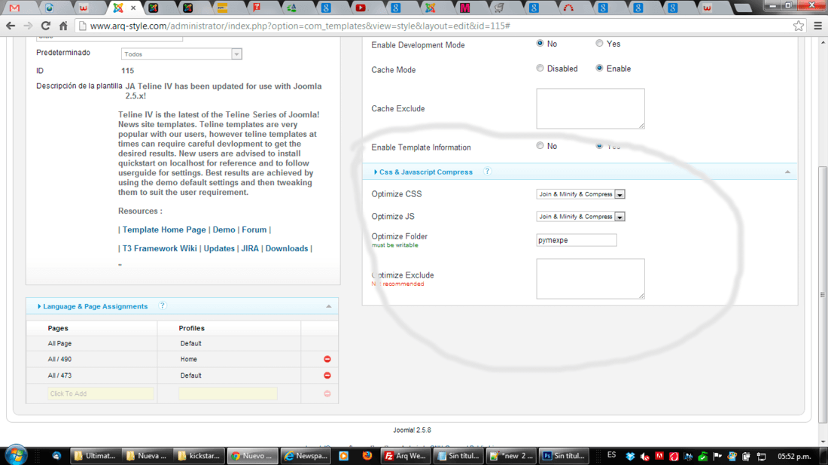Open the Windows Start orb
This screenshot has height=465, width=828.
(x=16, y=455)
